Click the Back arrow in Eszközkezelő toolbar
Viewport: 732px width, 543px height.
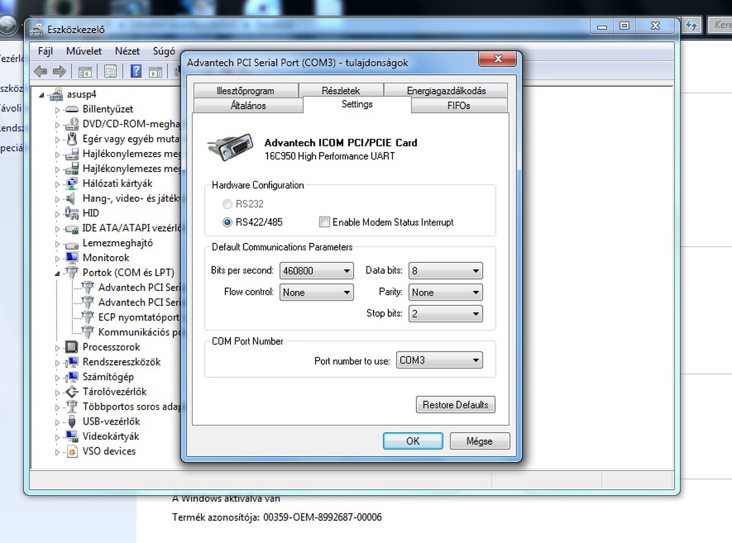40,71
